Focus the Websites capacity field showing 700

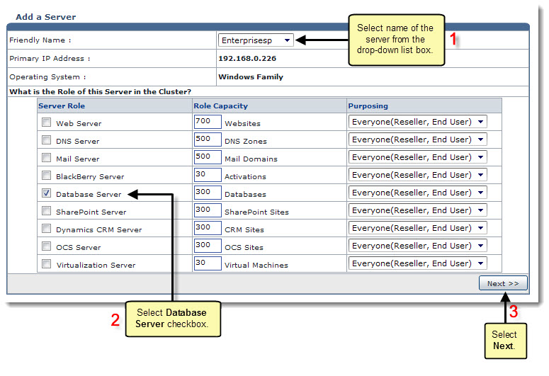click(208, 122)
